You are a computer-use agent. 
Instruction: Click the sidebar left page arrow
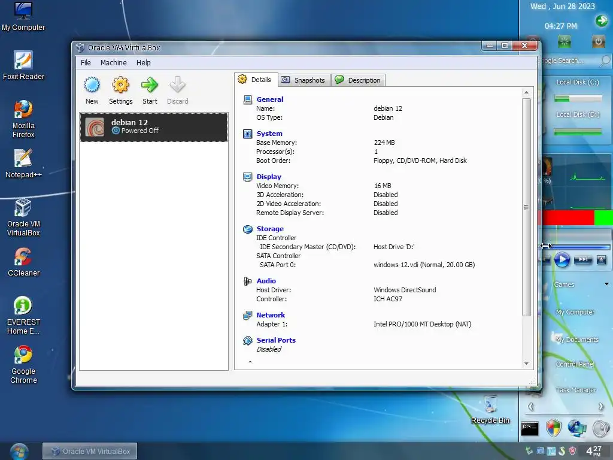tap(530, 407)
